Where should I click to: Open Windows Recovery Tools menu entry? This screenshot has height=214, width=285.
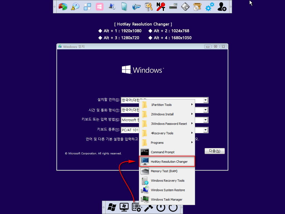click(167, 181)
